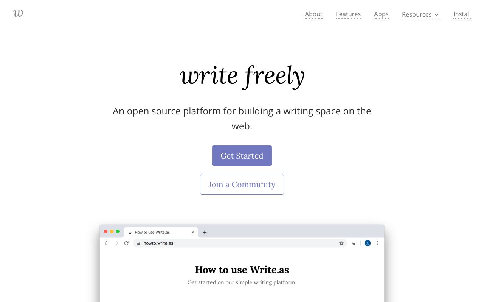
Task: Click the howto.write.as address bar
Action: (x=240, y=243)
